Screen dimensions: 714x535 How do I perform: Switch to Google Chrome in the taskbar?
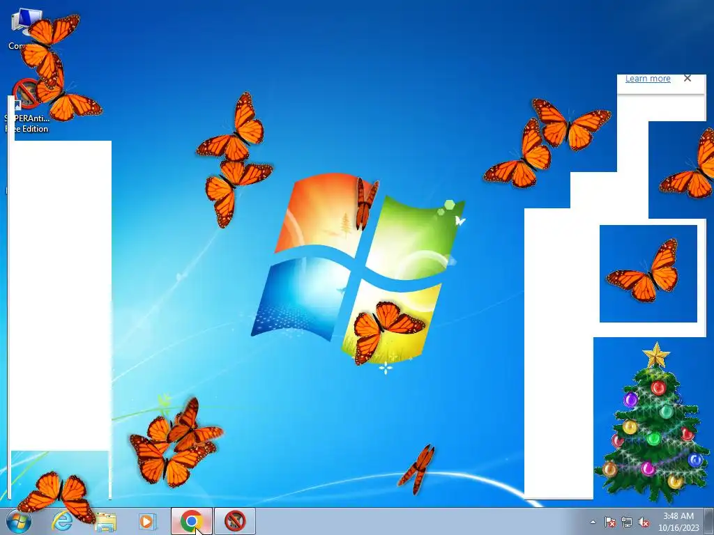(192, 521)
